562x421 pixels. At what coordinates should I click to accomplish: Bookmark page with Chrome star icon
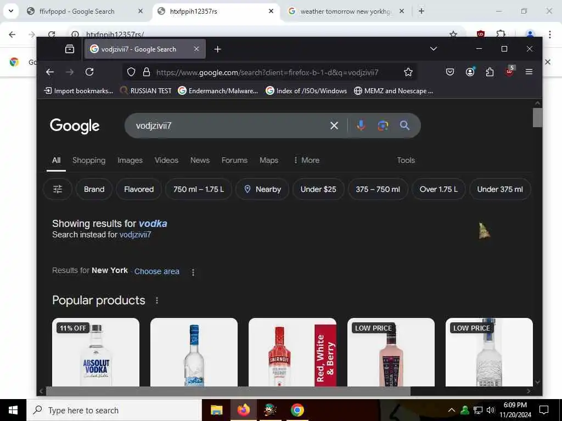(453, 34)
